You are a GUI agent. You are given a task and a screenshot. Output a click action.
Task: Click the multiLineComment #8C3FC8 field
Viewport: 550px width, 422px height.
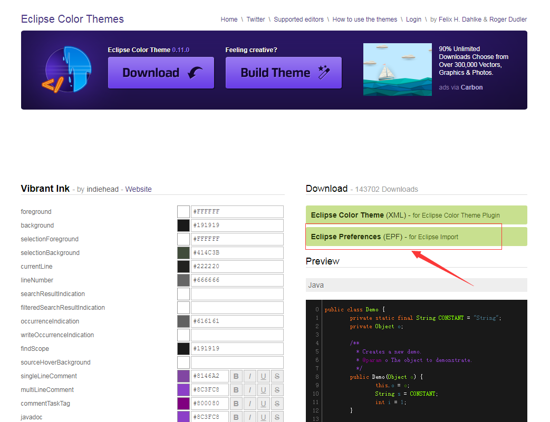210,390
